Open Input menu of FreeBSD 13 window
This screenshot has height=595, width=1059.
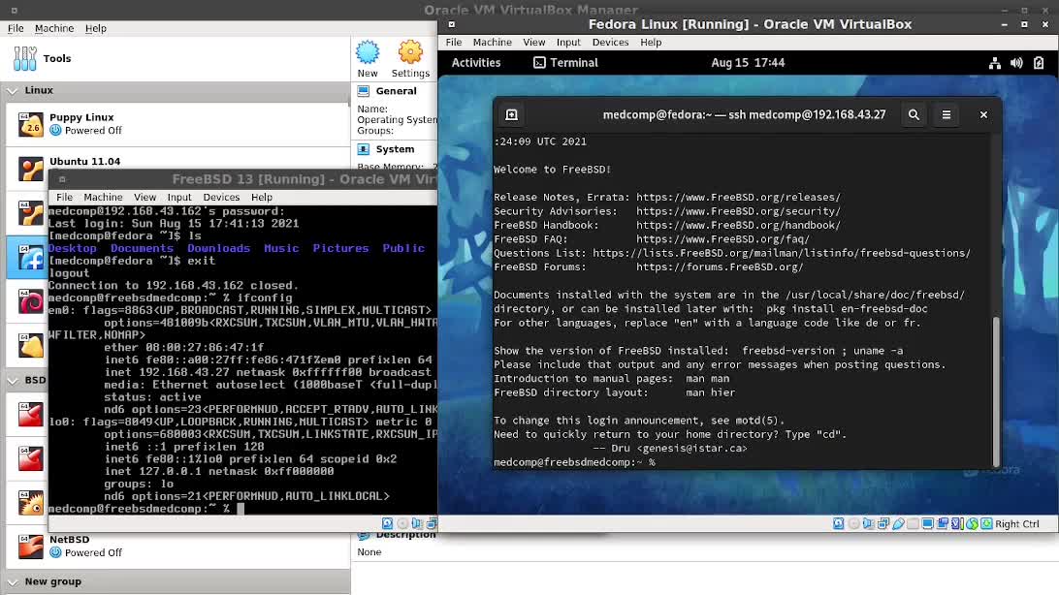[x=179, y=197]
